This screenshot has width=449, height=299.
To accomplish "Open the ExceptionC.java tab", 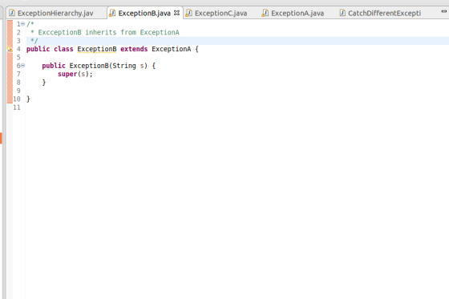I will coord(220,13).
